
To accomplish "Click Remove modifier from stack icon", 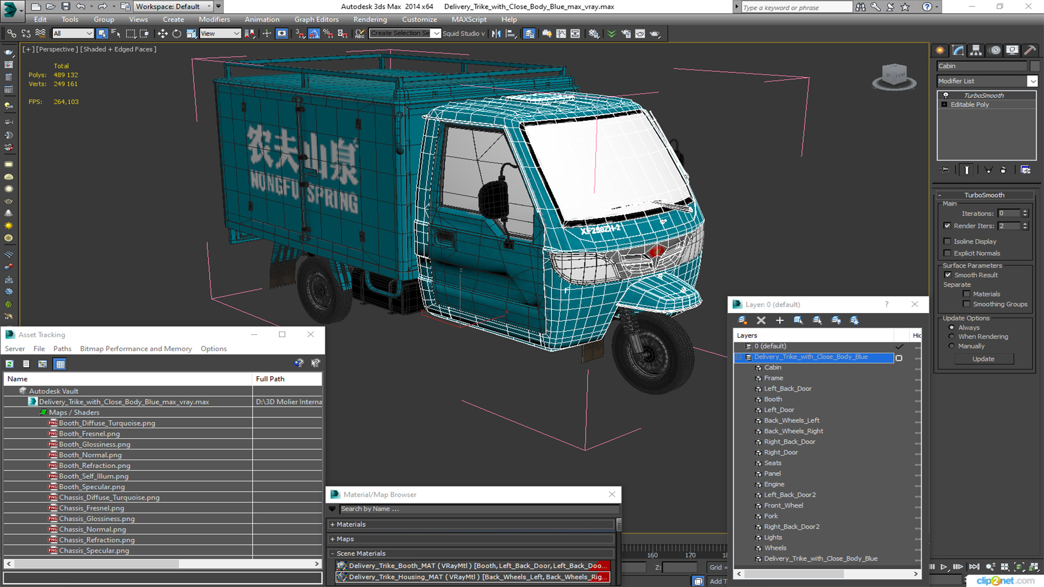I will (x=1003, y=170).
